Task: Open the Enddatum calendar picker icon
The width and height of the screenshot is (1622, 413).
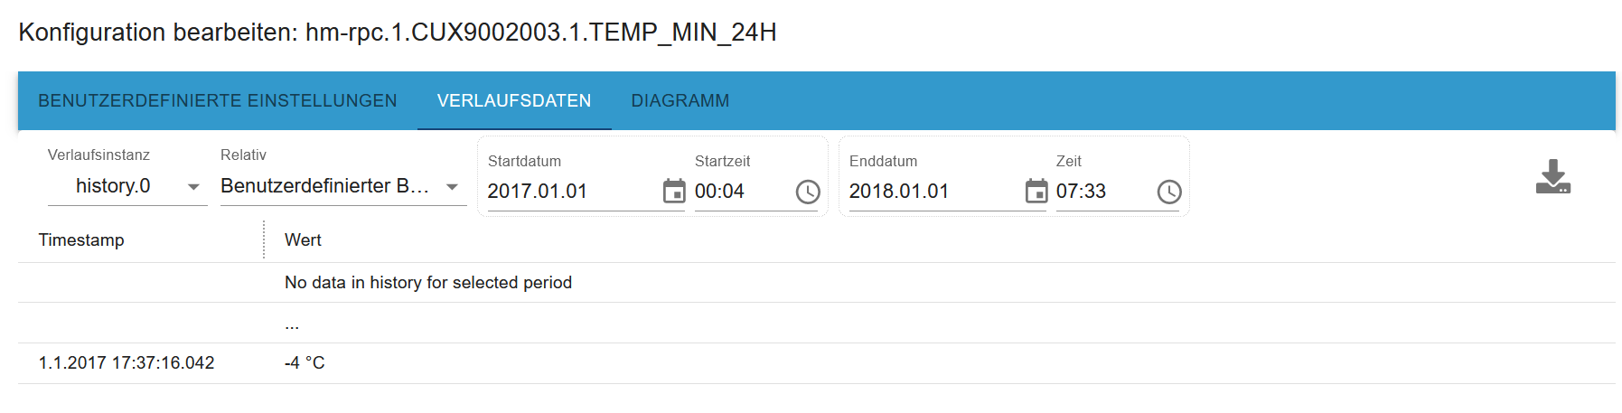Action: 1036,192
